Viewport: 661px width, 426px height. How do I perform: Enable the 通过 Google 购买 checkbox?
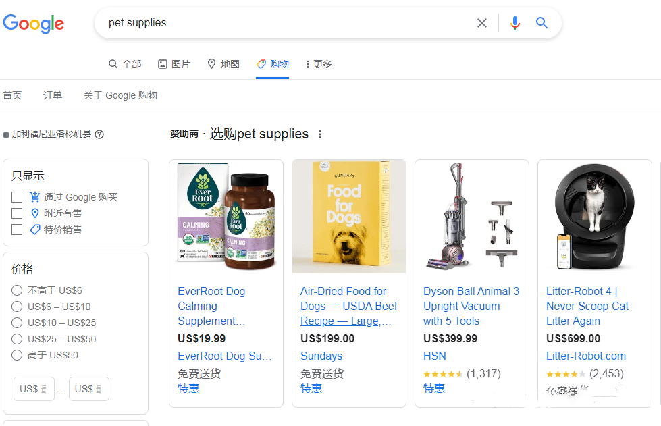coord(17,196)
